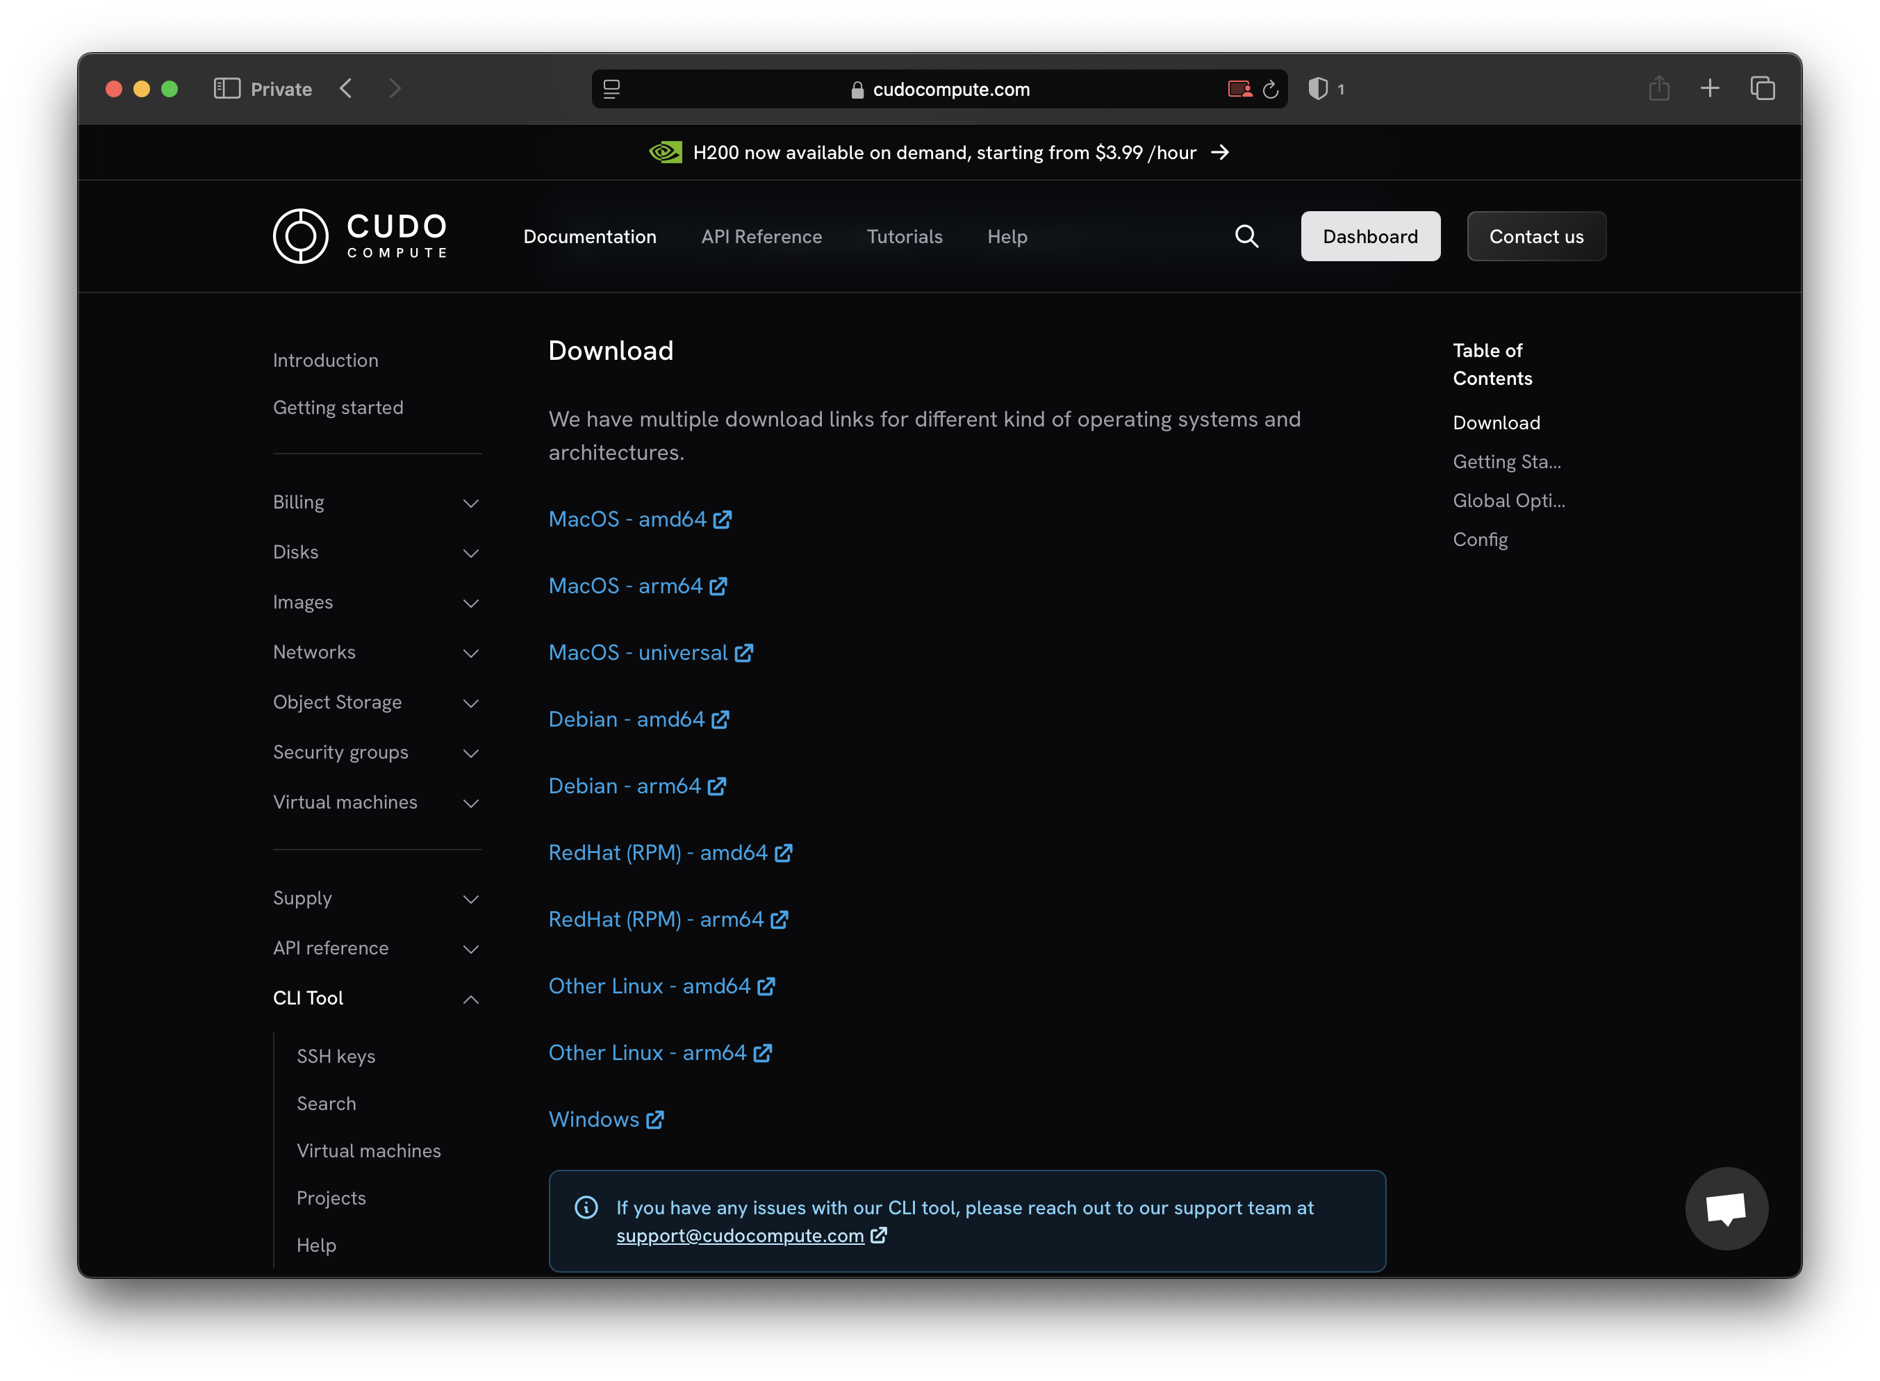Expand the Object Storage section chevron
This screenshot has height=1381, width=1880.
coord(470,704)
